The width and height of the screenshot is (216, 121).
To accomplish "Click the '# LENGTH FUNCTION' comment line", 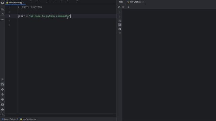I will click(30, 7).
